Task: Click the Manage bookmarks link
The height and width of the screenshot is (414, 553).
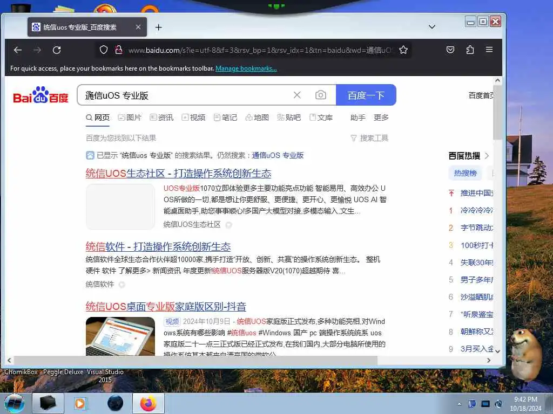Action: [246, 68]
